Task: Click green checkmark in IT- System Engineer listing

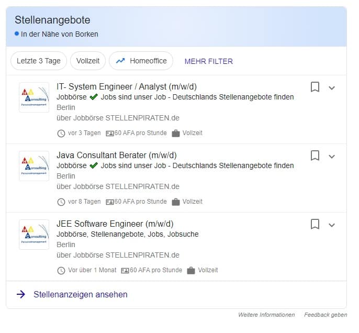Action: tap(94, 97)
